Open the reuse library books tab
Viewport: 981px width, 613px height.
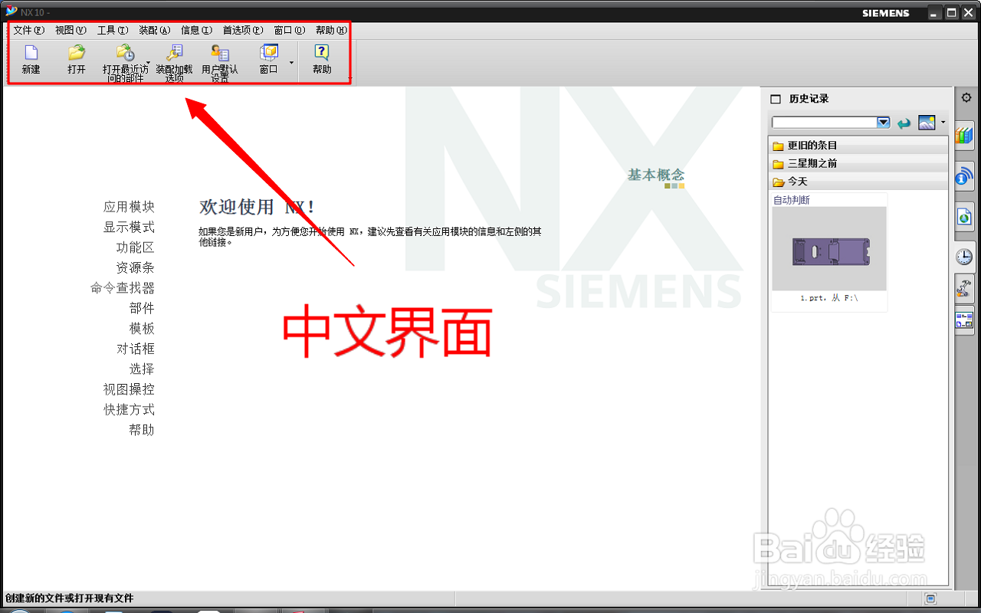(x=964, y=136)
